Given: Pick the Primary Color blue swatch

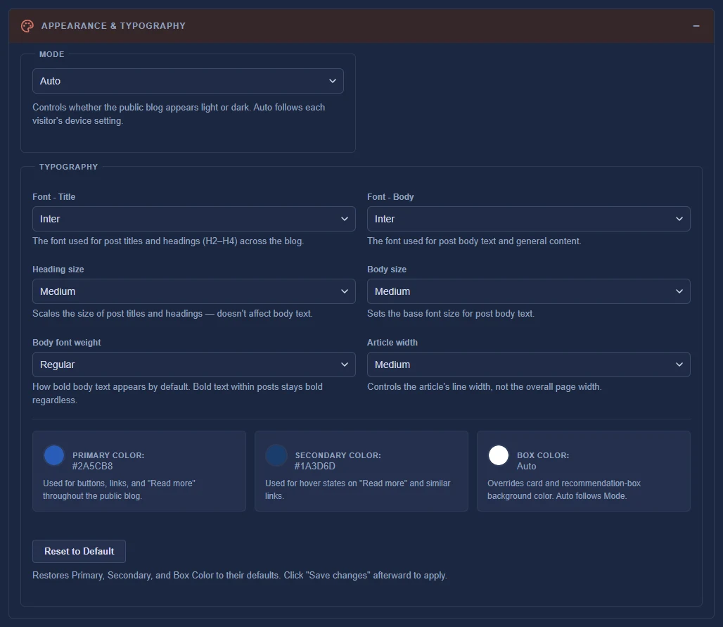Looking at the screenshot, I should 54,455.
